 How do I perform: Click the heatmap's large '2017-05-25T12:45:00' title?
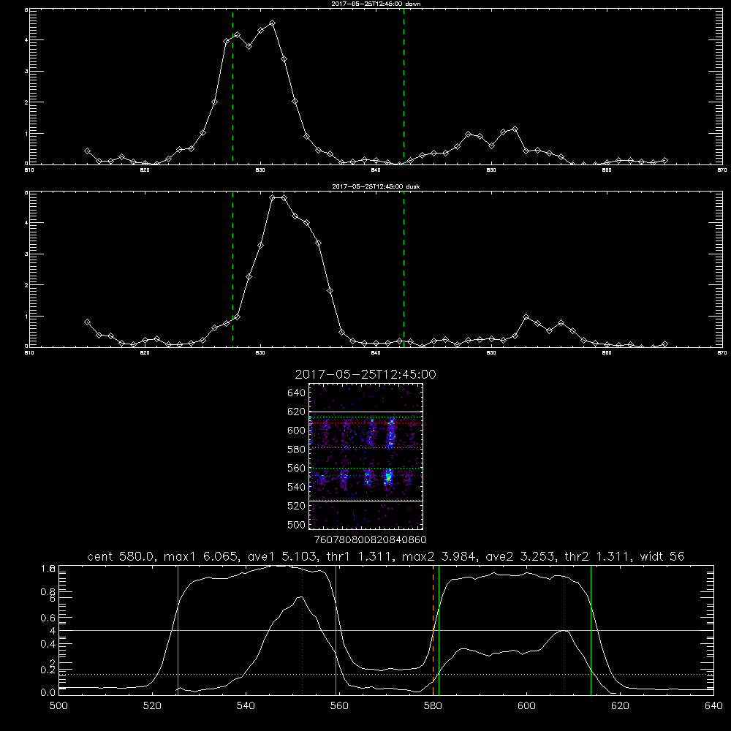coord(365,375)
